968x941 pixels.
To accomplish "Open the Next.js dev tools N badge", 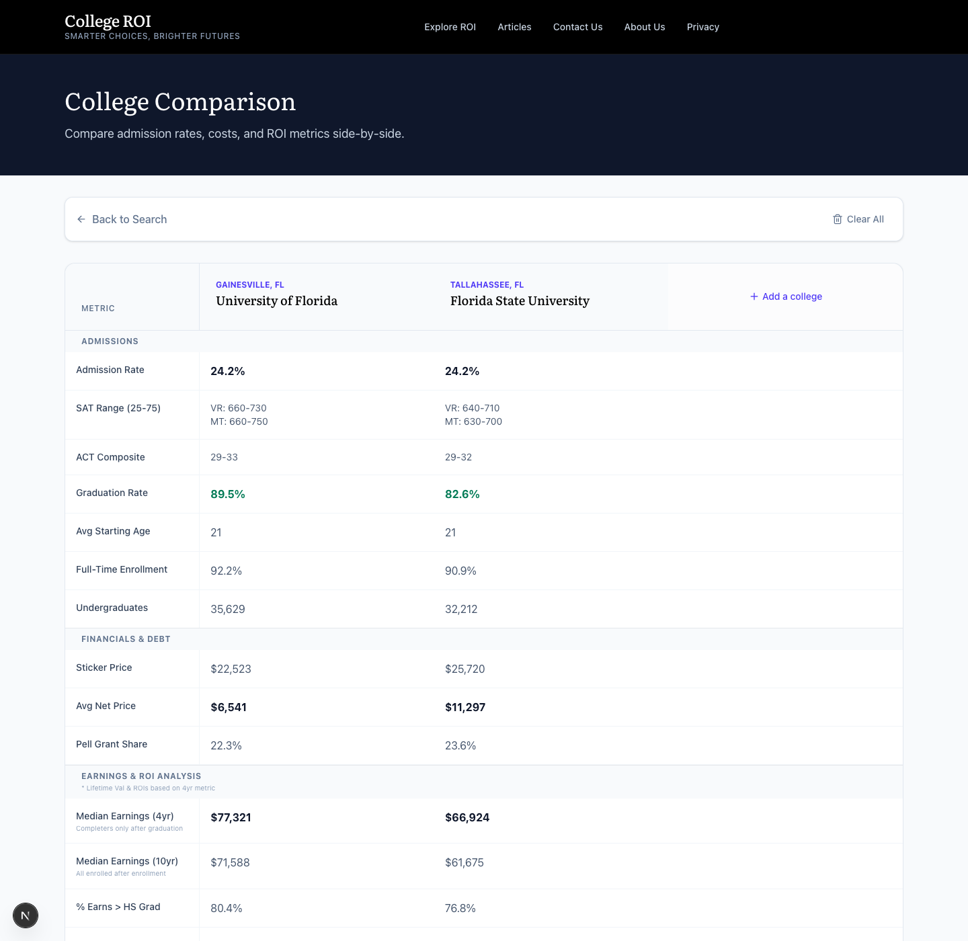I will pos(26,915).
